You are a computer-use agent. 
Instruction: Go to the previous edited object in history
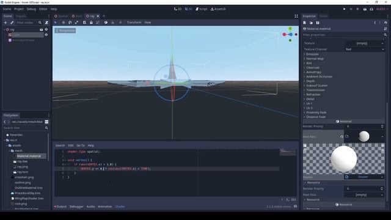pyautogui.click(x=375, y=23)
